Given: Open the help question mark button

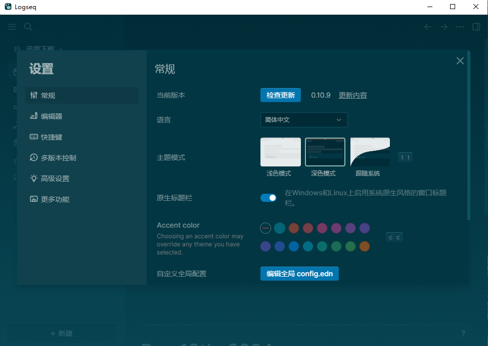Looking at the screenshot, I should click(x=463, y=333).
